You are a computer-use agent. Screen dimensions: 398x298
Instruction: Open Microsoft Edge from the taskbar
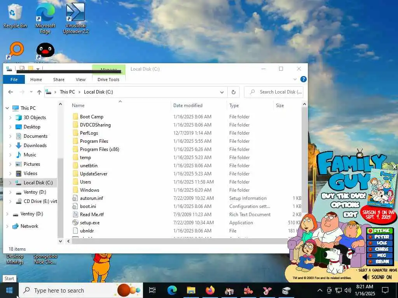pos(172,290)
